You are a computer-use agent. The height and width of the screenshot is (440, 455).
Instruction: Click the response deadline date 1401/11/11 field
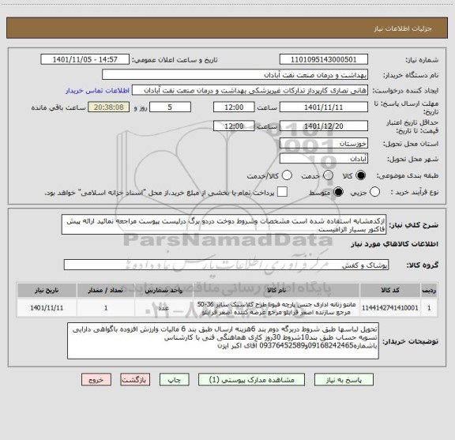(x=324, y=107)
